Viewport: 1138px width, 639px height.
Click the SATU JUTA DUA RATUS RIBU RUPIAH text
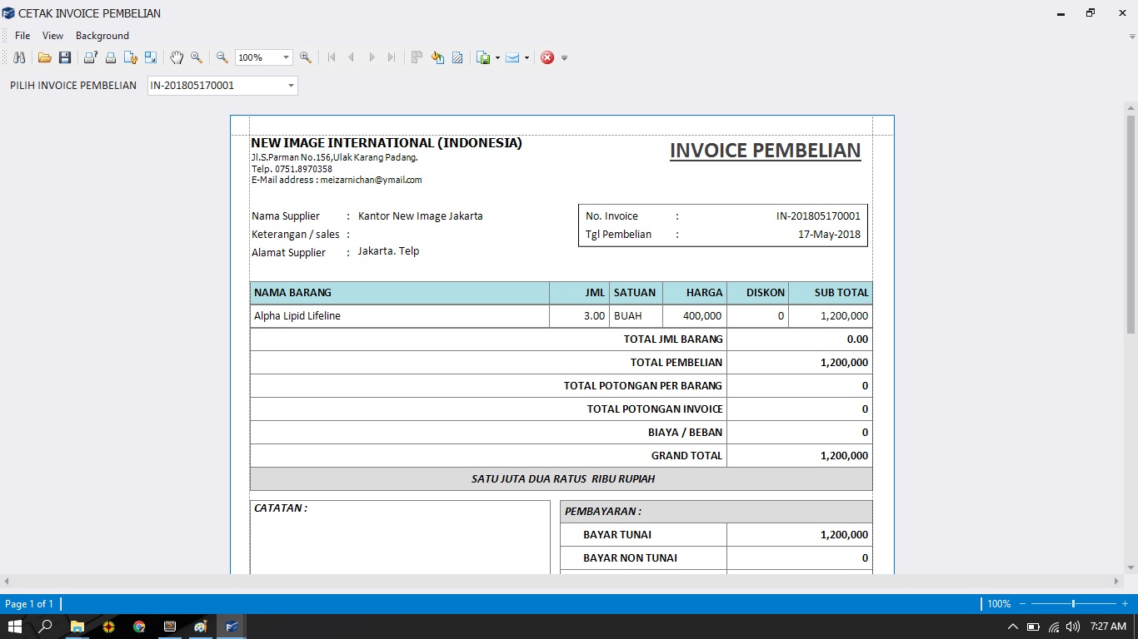tap(563, 479)
